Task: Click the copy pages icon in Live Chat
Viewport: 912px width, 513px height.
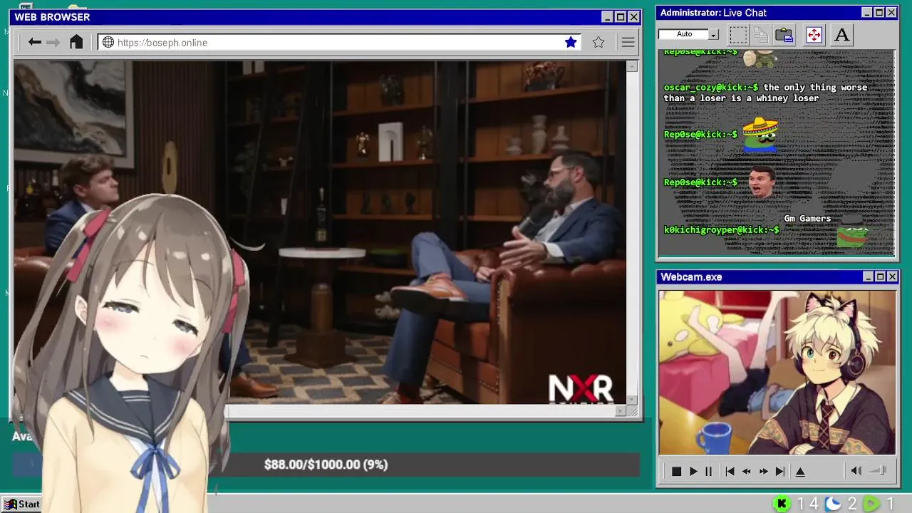Action: point(761,34)
